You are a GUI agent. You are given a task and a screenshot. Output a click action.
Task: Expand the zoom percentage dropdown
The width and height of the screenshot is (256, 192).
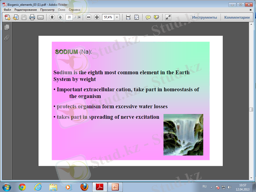117,17
